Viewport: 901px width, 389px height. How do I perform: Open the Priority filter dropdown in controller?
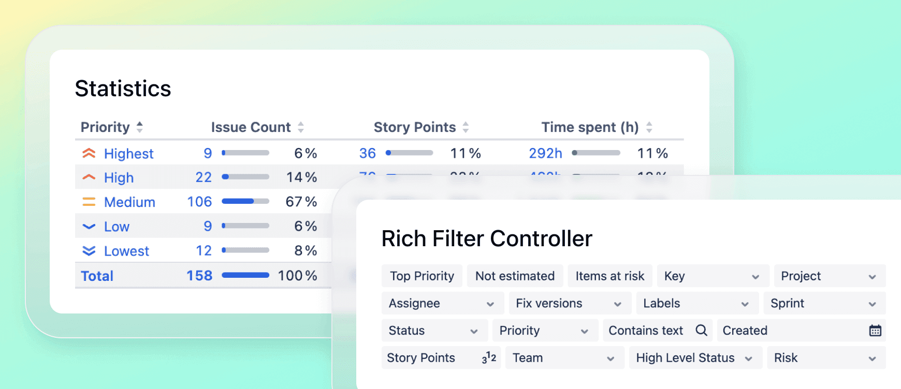545,331
